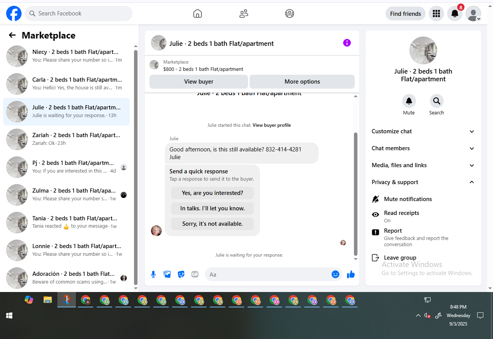Focus the Search Facebook field

click(79, 13)
